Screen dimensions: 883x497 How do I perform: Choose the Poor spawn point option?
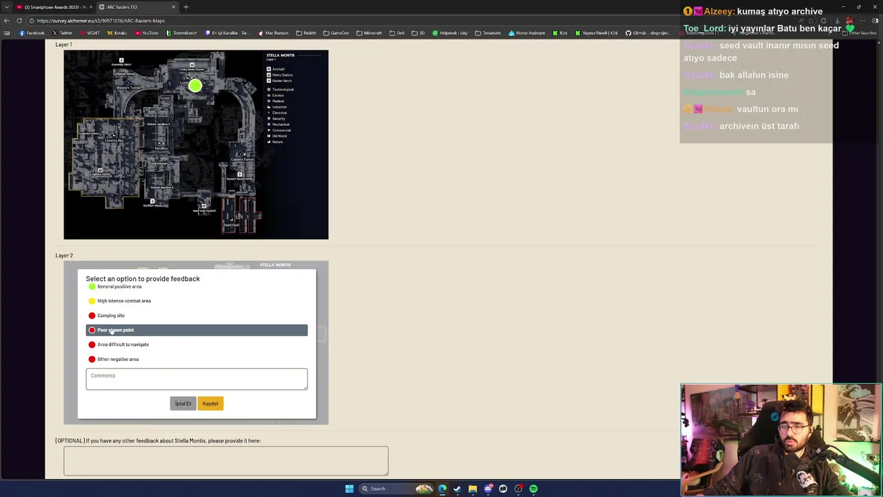(196, 330)
